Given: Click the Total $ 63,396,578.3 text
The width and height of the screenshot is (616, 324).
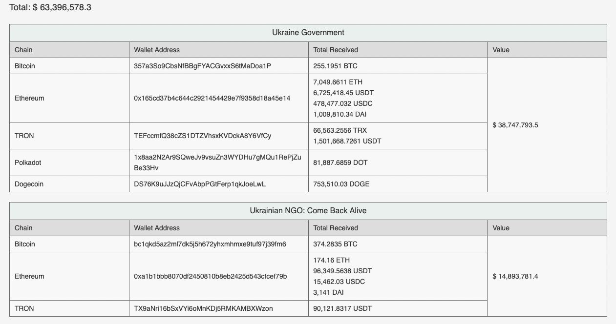Looking at the screenshot, I should (x=50, y=8).
